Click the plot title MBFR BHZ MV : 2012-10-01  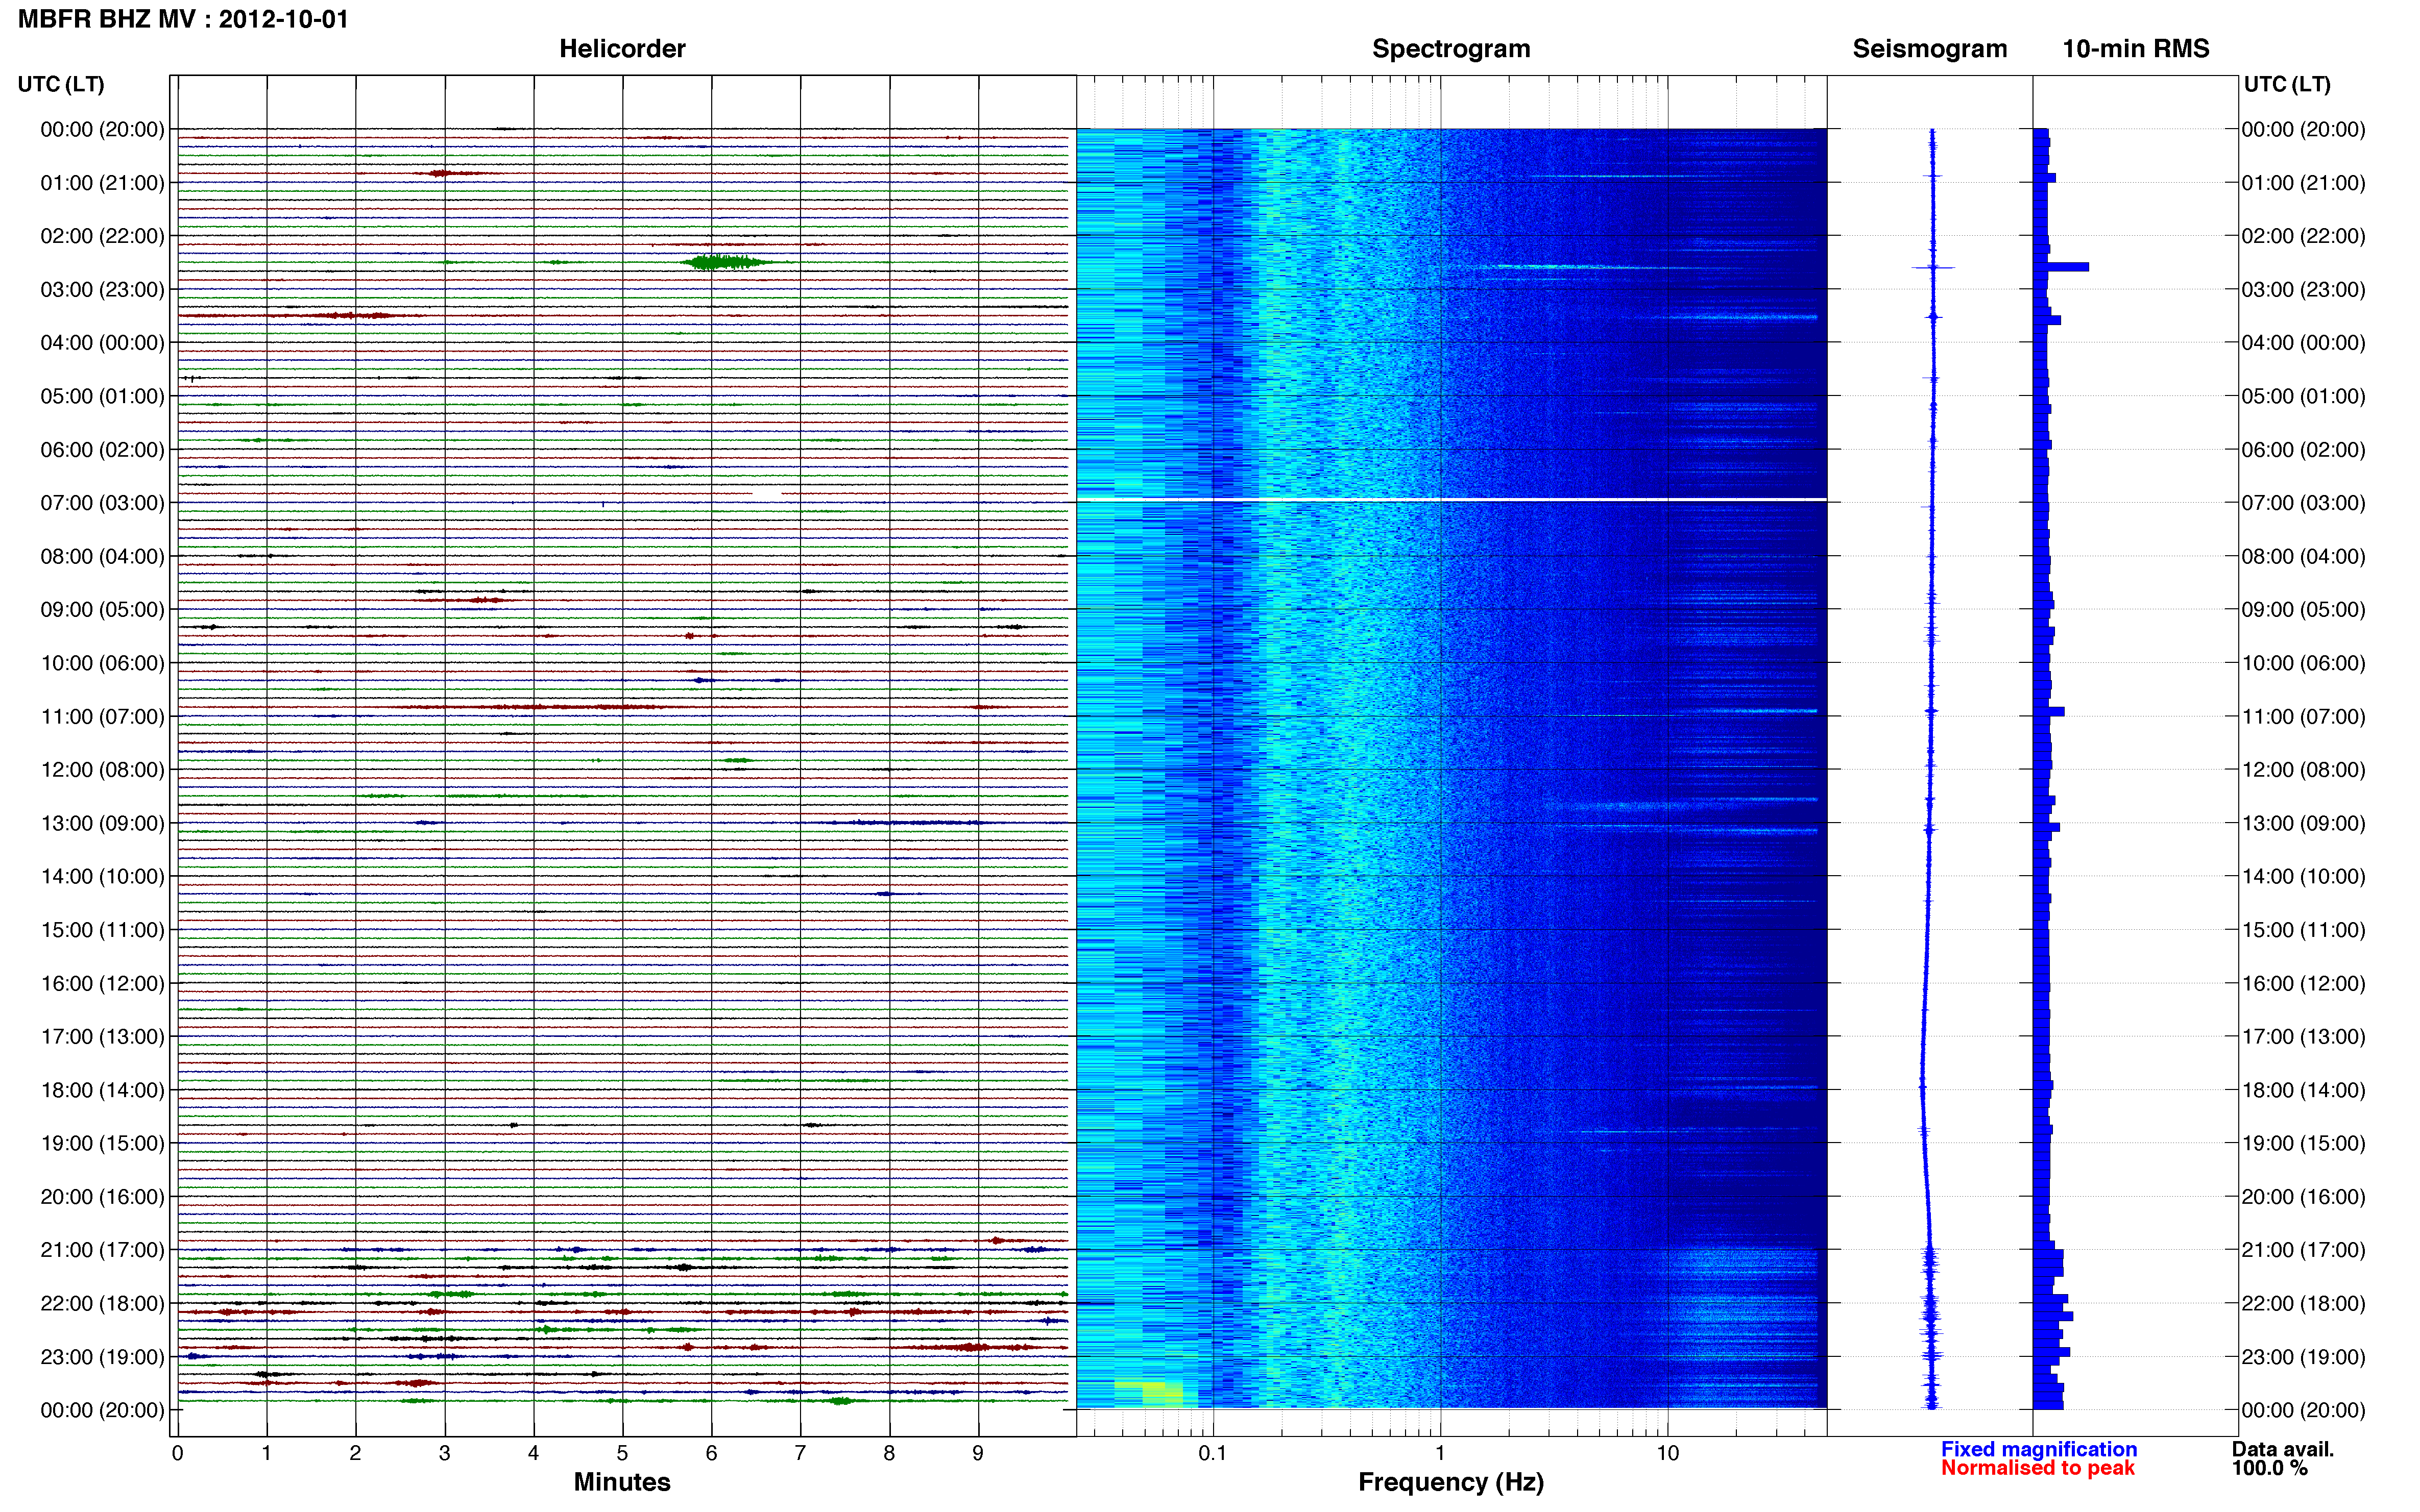click(183, 19)
